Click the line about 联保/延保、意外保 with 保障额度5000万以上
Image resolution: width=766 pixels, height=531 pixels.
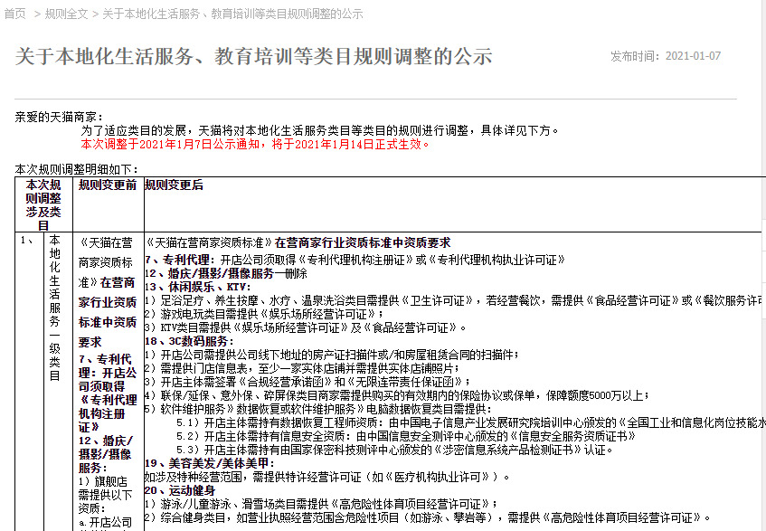(397, 395)
